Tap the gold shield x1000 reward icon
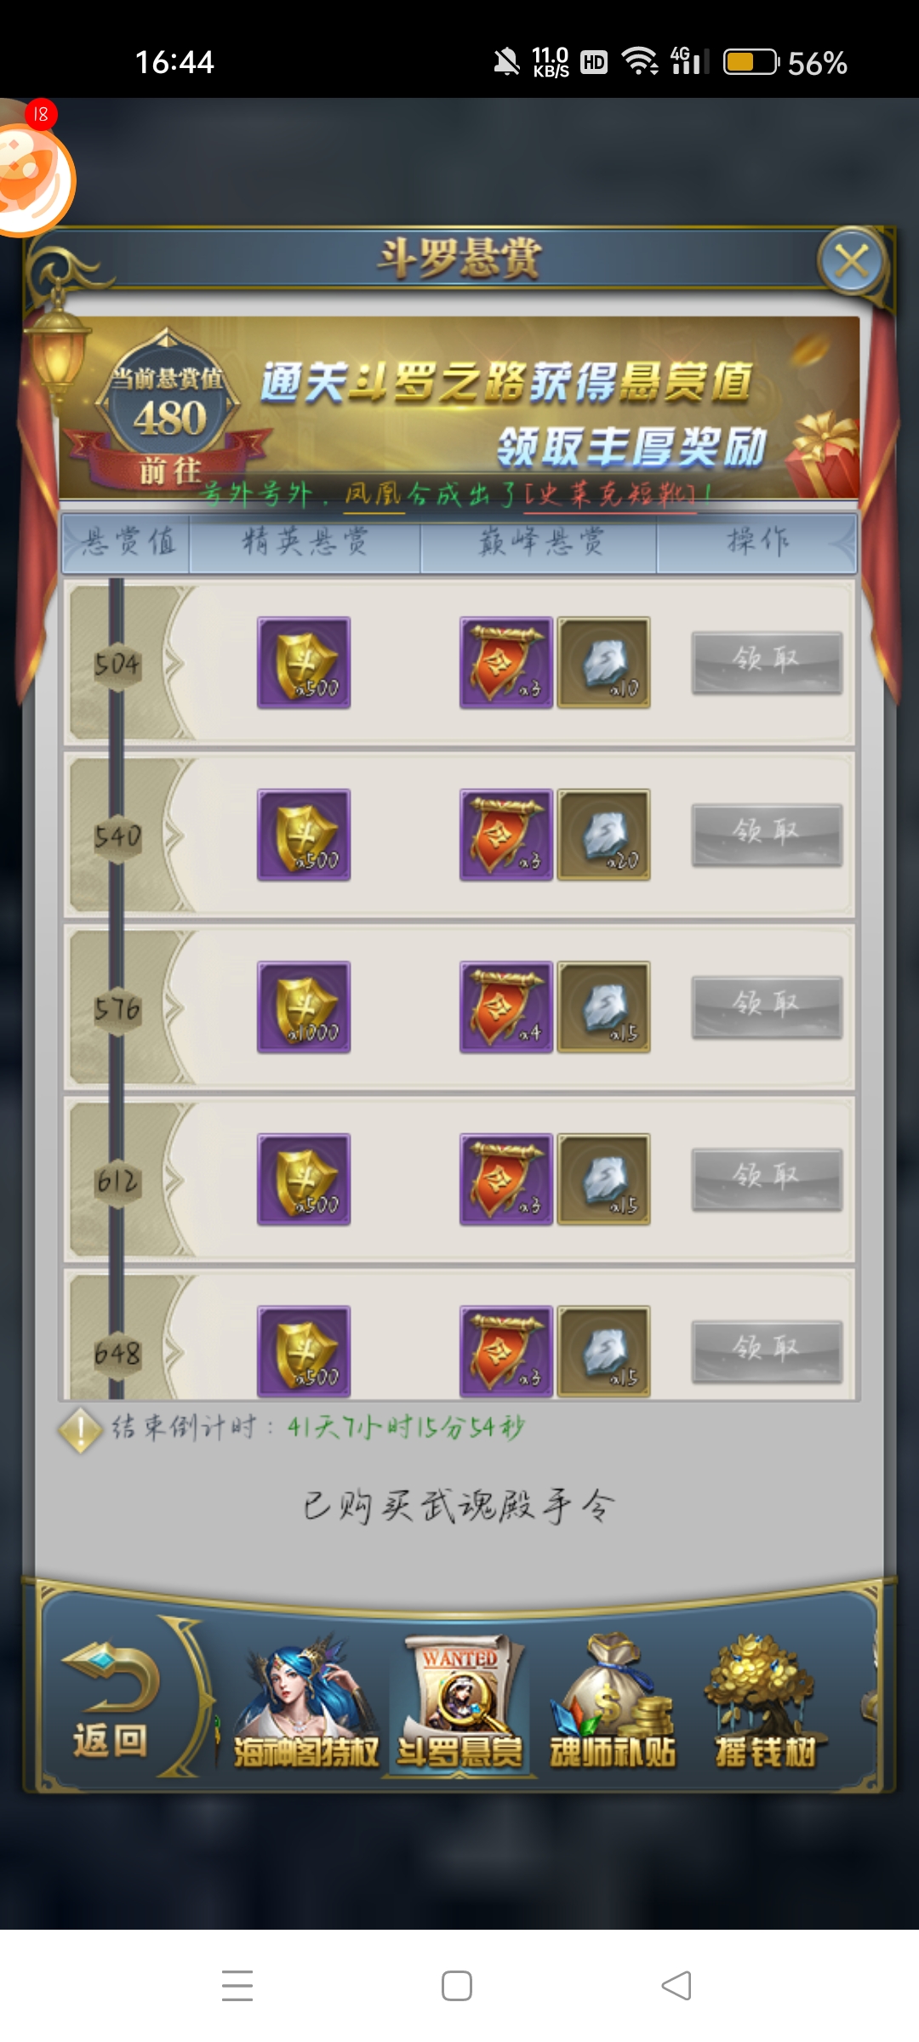 [304, 1007]
